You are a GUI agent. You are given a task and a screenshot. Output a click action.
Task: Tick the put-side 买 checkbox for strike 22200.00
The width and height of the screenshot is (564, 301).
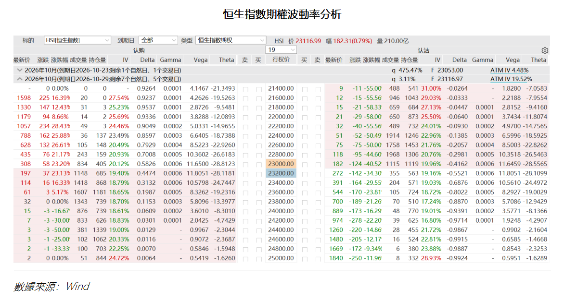click(x=305, y=127)
